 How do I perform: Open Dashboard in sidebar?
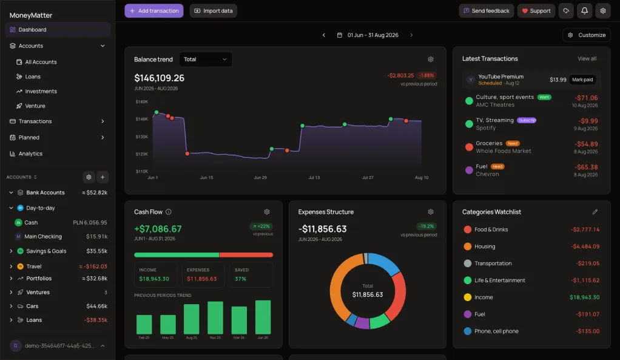[x=58, y=30]
